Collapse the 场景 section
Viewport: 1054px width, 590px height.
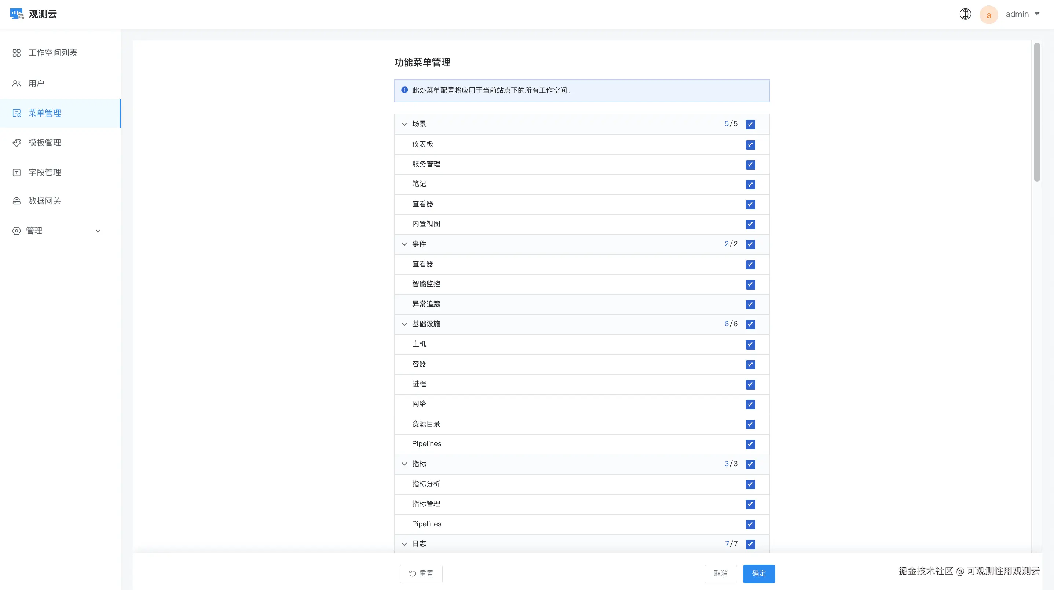(404, 124)
